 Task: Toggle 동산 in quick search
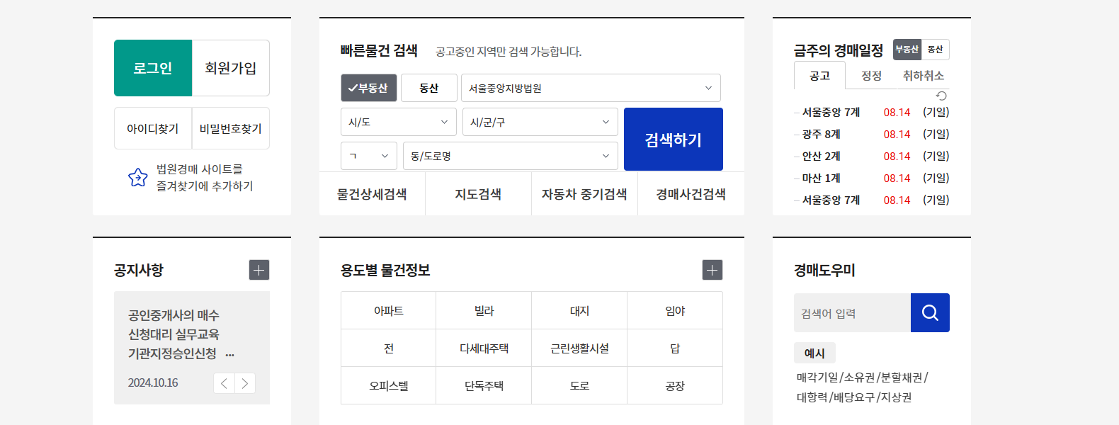click(x=429, y=88)
